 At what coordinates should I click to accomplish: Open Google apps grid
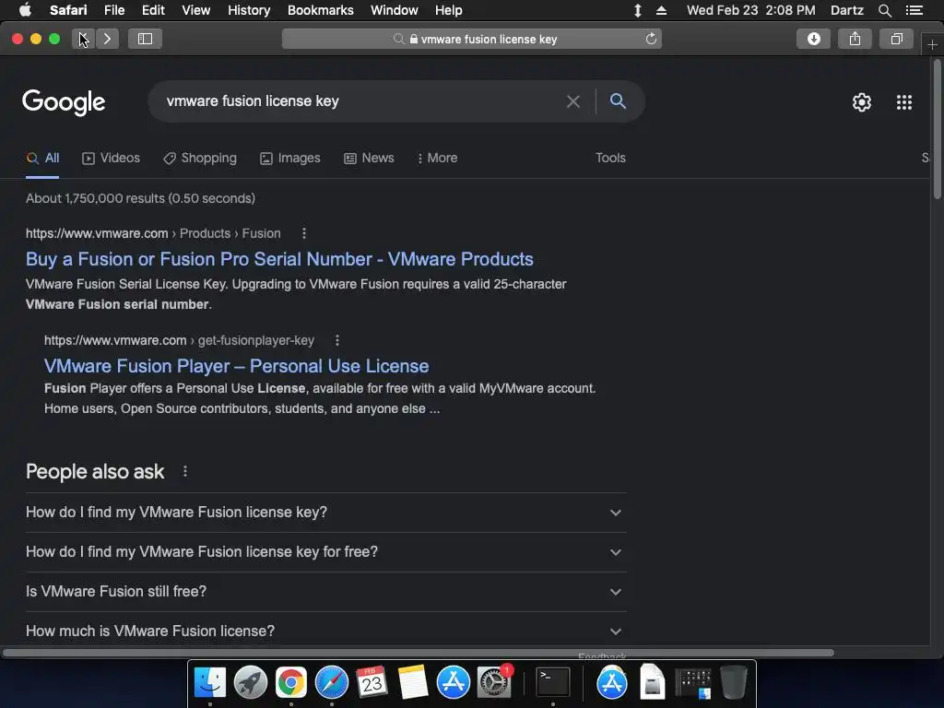[903, 102]
